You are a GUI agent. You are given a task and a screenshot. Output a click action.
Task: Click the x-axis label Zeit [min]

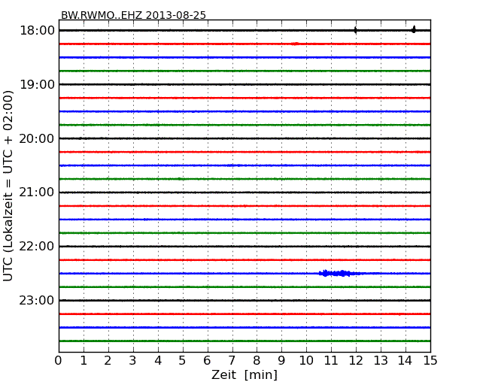coord(244,374)
